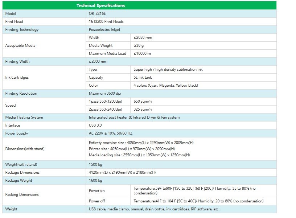Viewport: 296px width, 218px height.
Task: Select the ≤2000 mm printing width value
Action: point(98,61)
